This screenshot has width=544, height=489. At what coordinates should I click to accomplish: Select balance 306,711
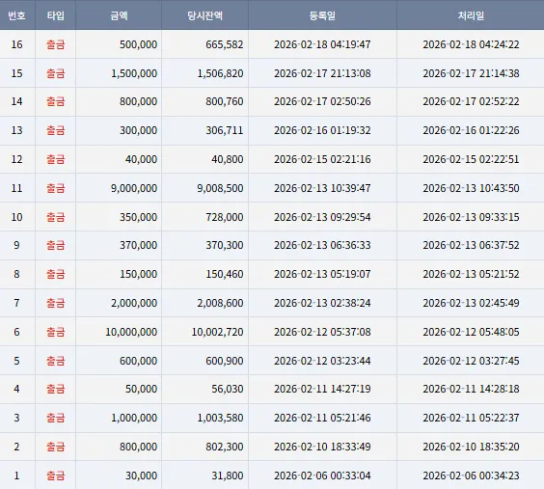tap(225, 130)
